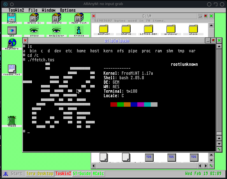
Task: Open the Options menu
Action: [x=68, y=10]
